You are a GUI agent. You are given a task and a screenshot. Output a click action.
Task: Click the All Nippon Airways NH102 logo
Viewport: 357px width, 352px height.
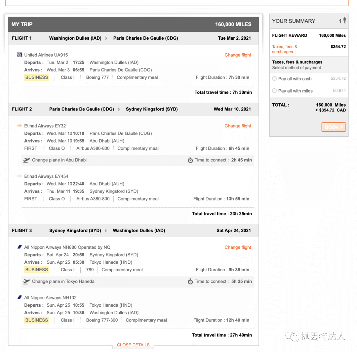coord(20,297)
